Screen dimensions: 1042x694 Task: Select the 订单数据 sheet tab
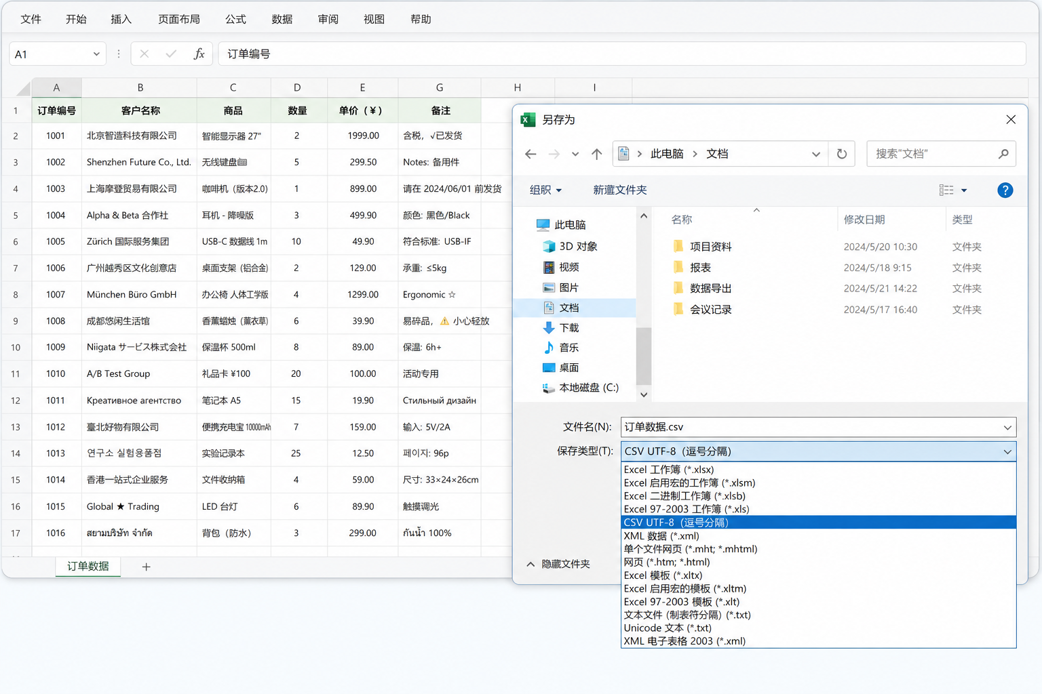(88, 566)
